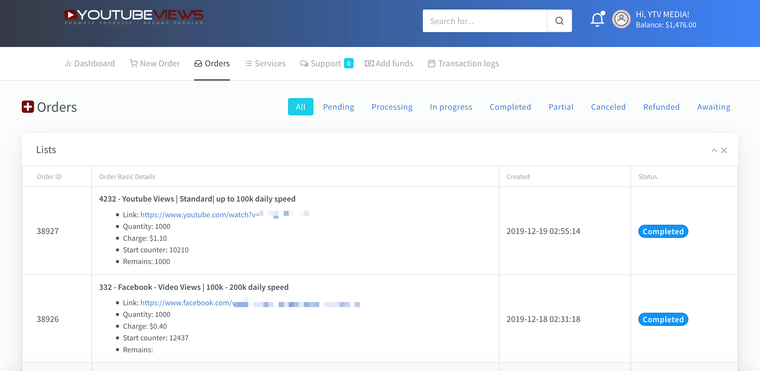Open the Dashboard menu item
The image size is (760, 371).
point(89,63)
